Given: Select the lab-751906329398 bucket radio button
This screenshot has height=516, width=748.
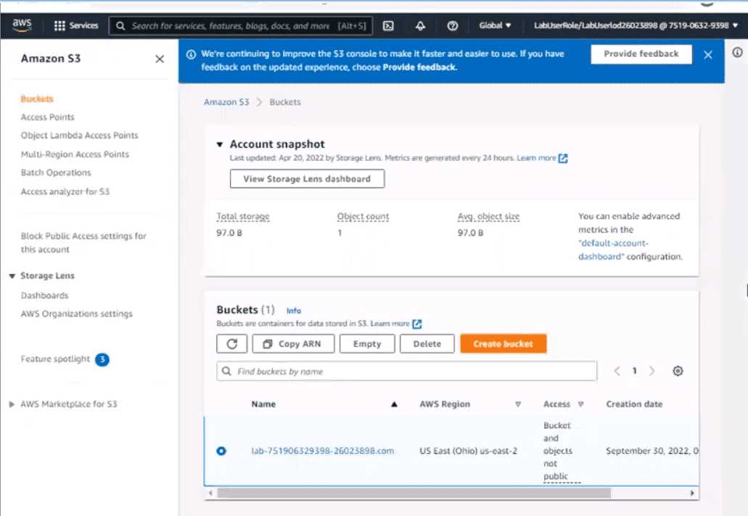Looking at the screenshot, I should [x=221, y=451].
